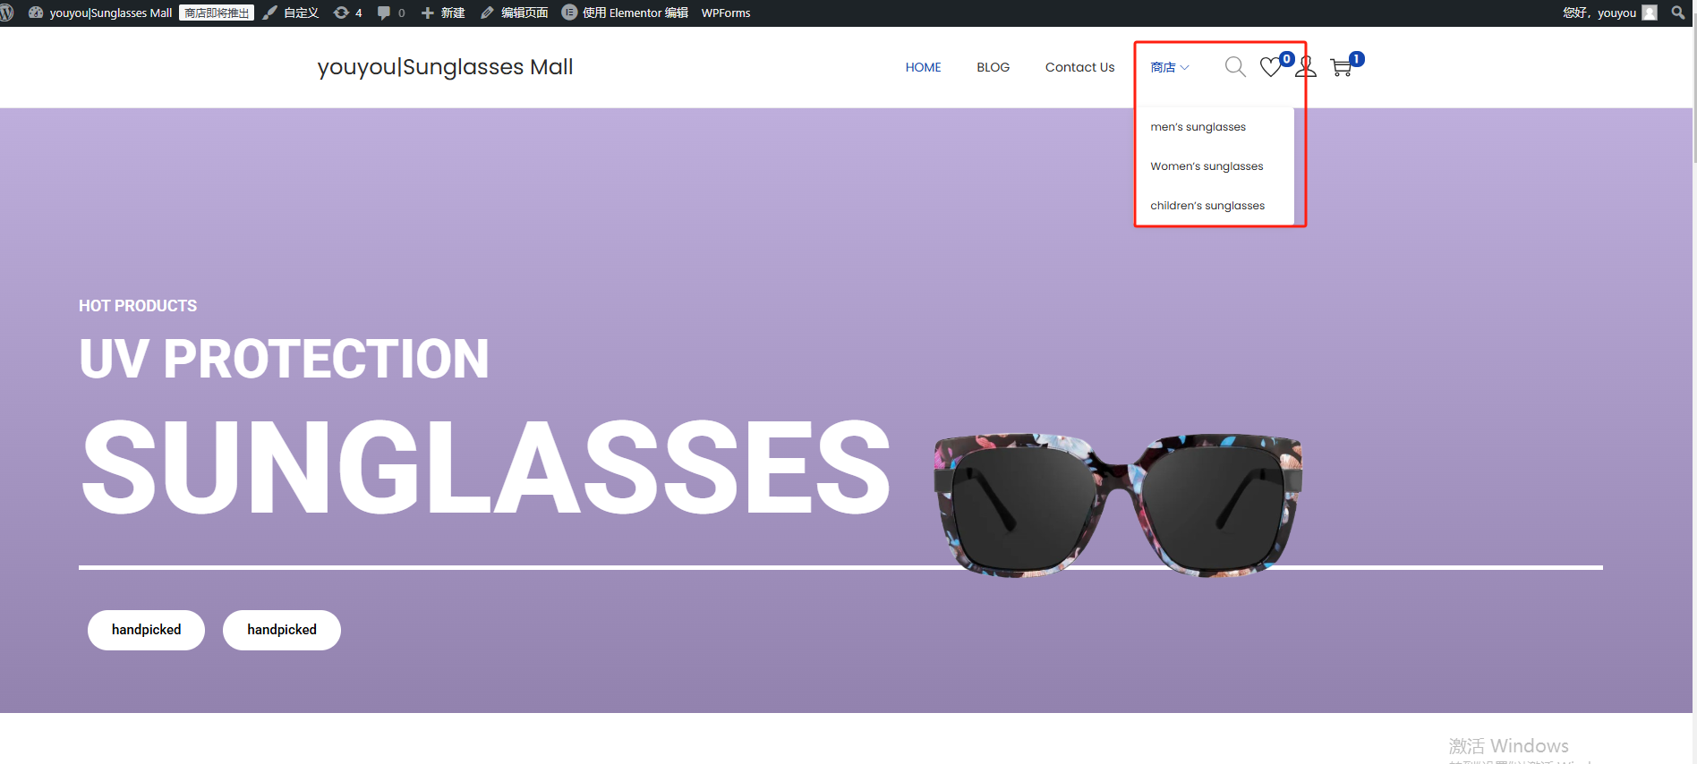Image resolution: width=1697 pixels, height=764 pixels.
Task: Click the first handpicked button
Action: [146, 630]
